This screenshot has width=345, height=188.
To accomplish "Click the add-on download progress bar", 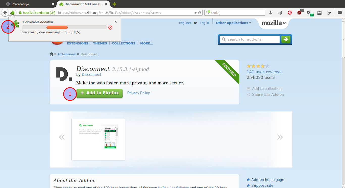I will coord(64,27).
